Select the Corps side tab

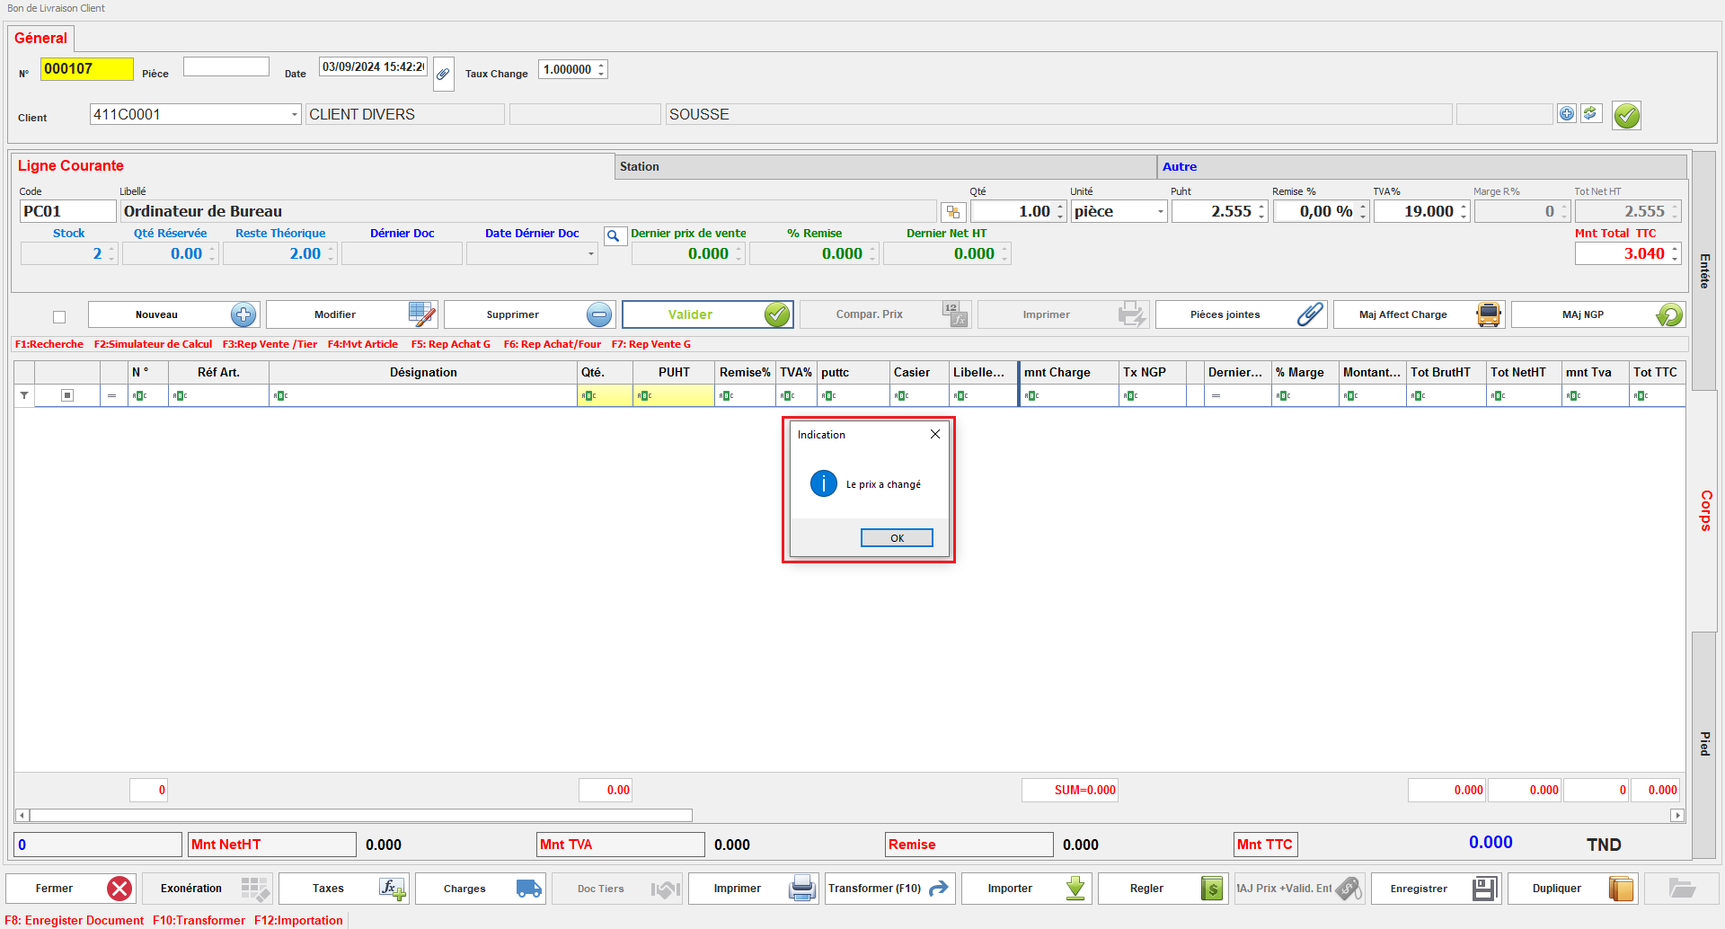[1704, 510]
